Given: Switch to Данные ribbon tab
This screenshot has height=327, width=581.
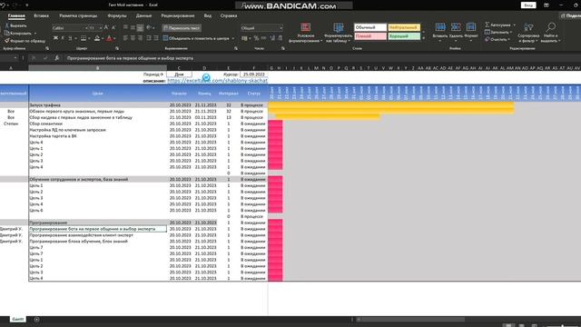Looking at the screenshot, I should tap(143, 16).
